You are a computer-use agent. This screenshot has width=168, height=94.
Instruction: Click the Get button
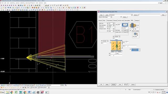pos(120,84)
